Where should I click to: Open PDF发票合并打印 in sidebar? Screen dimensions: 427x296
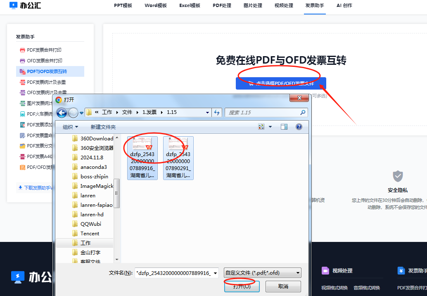44,50
